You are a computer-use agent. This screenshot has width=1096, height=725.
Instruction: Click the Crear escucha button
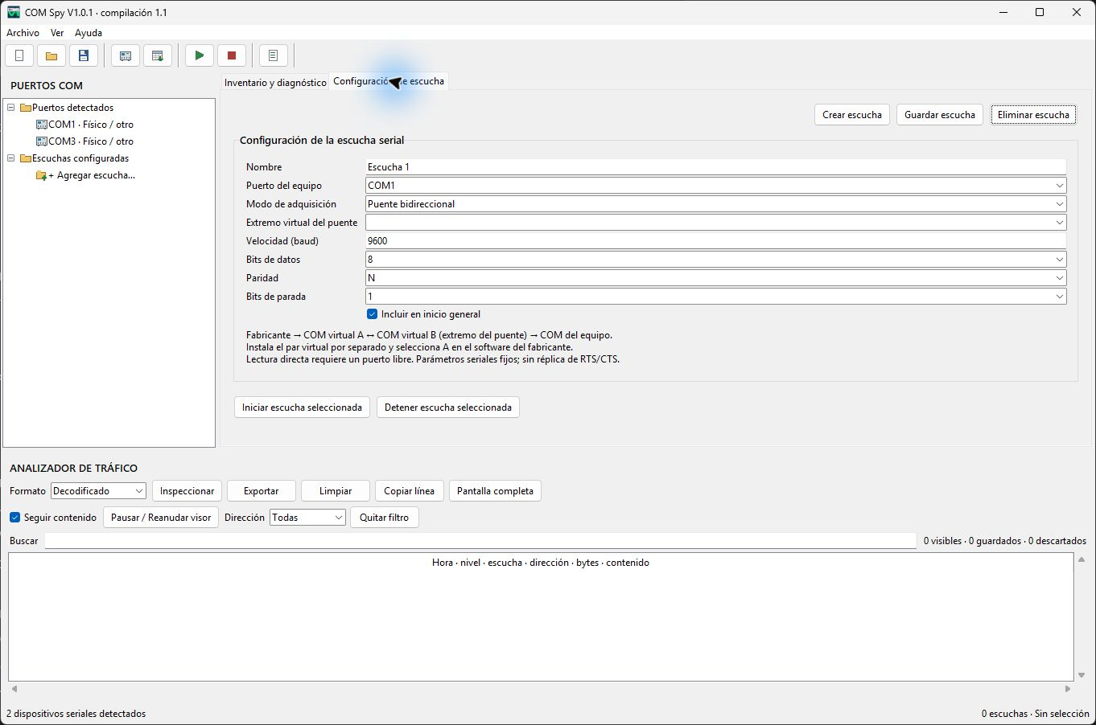852,115
